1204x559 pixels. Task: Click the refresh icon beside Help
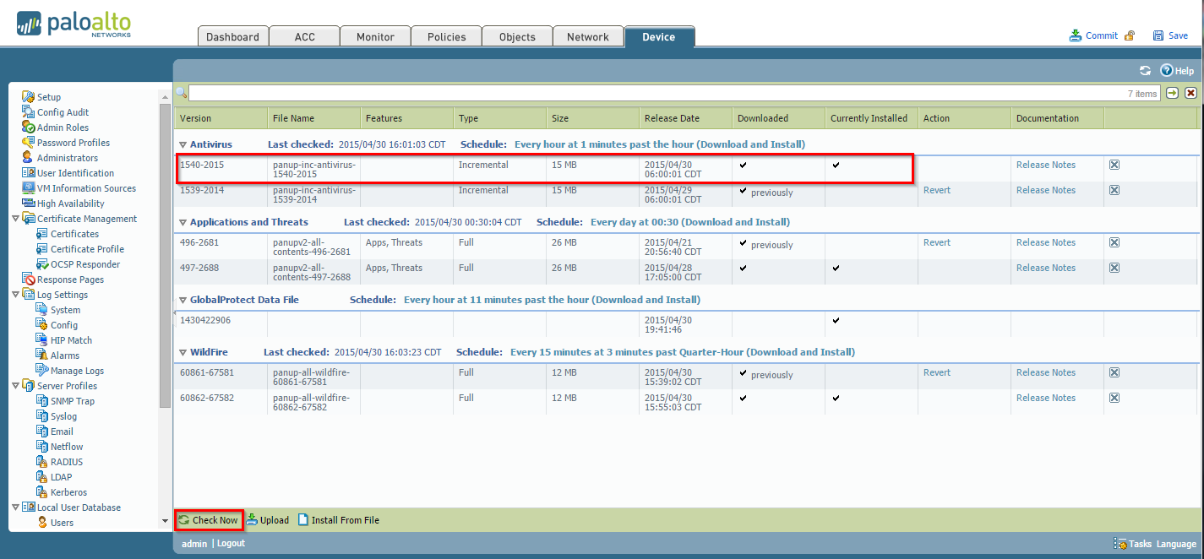(1145, 71)
